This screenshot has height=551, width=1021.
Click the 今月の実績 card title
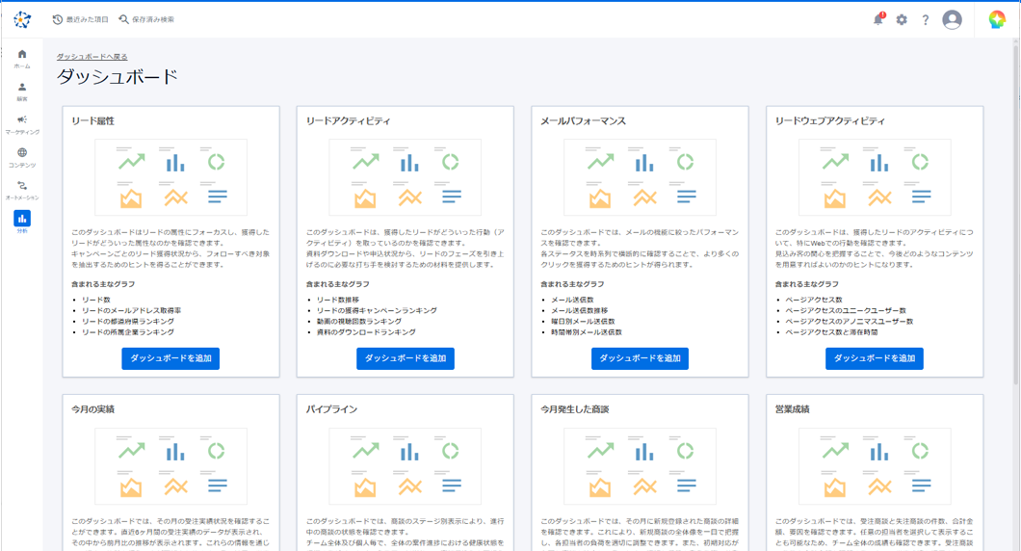(x=92, y=409)
